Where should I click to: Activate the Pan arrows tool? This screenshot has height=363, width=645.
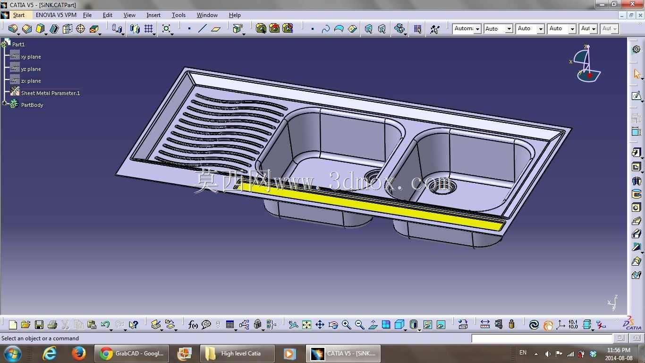point(320,325)
